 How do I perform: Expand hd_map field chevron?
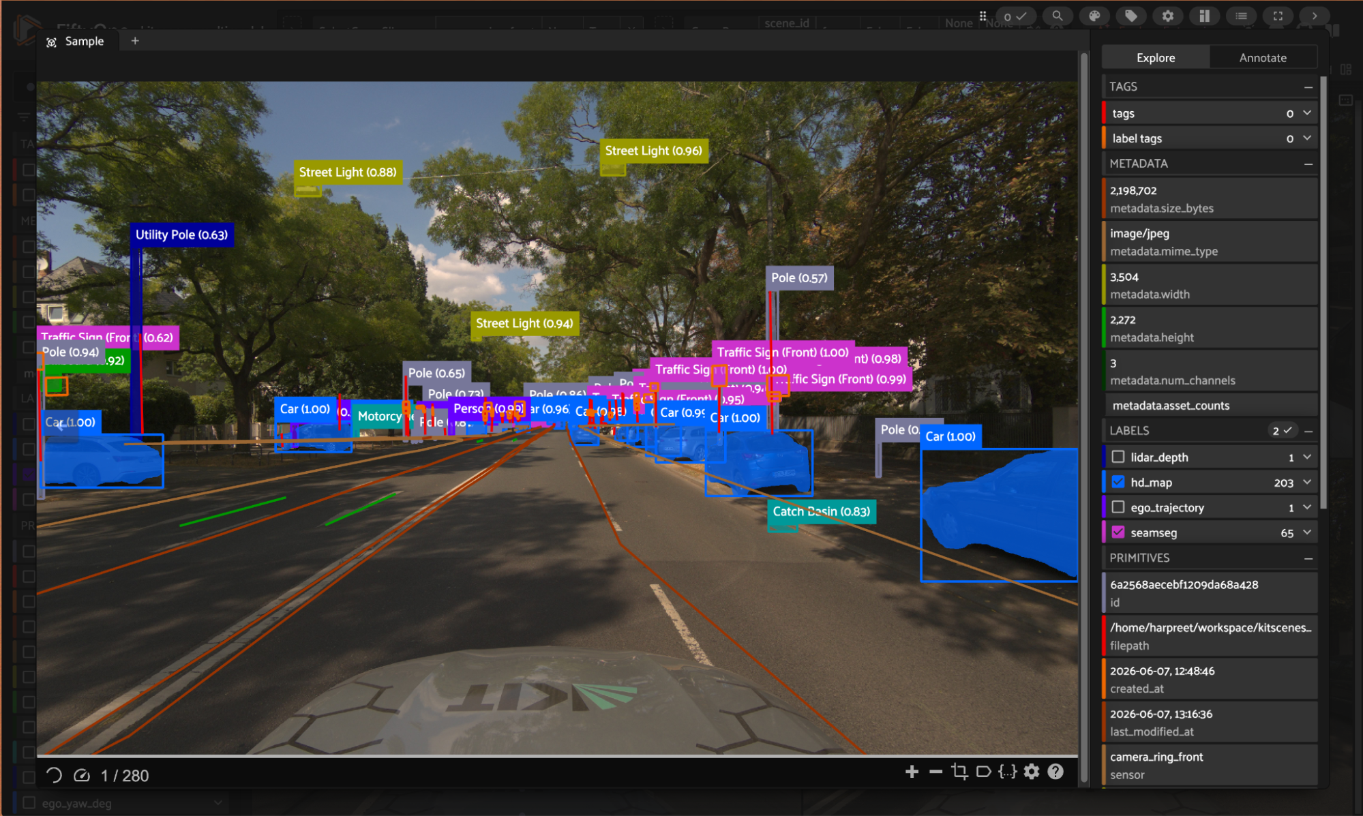[1307, 482]
